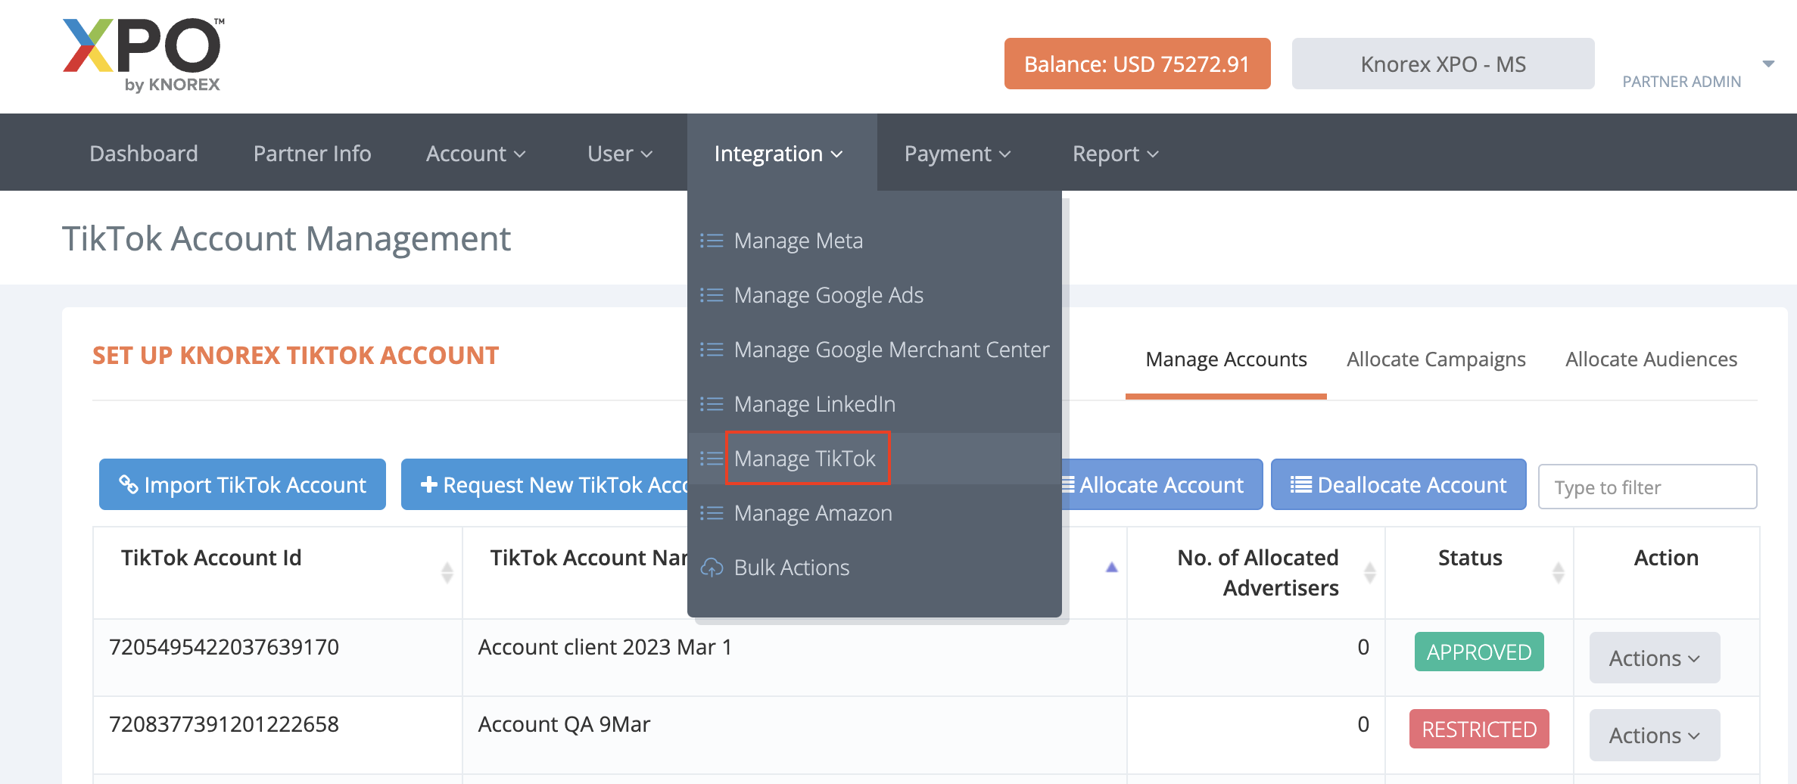Sort by TikTok Account Id column arrows
This screenshot has width=1797, height=784.
point(447,573)
